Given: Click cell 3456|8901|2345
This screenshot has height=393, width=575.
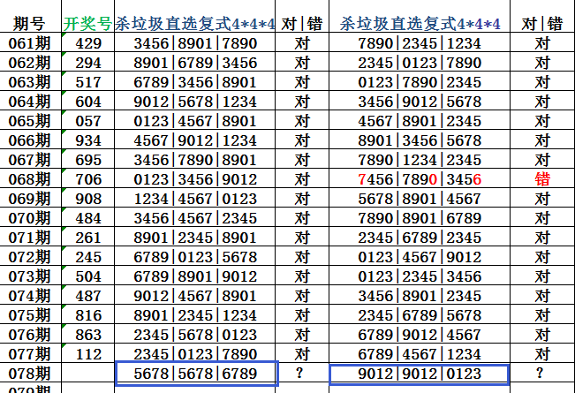Looking at the screenshot, I should [x=420, y=295].
